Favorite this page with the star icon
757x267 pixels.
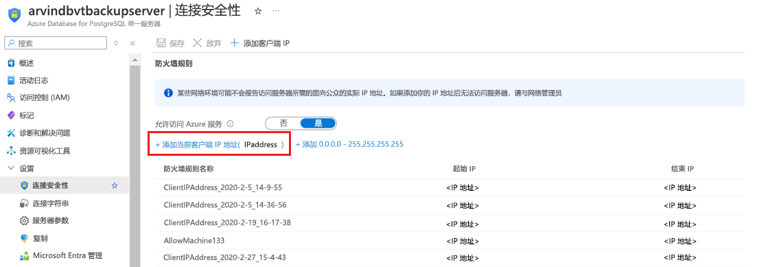pos(258,11)
